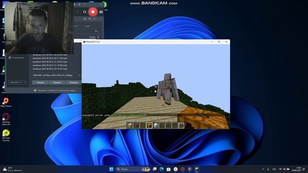Select the highlighted pumpkin hotbar slot
The image size is (308, 173).
tap(149, 125)
